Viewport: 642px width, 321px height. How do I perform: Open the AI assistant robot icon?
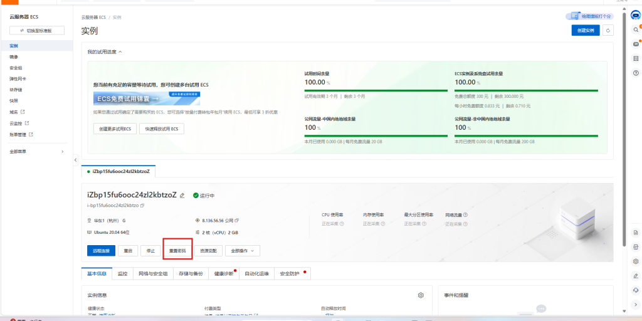click(635, 15)
